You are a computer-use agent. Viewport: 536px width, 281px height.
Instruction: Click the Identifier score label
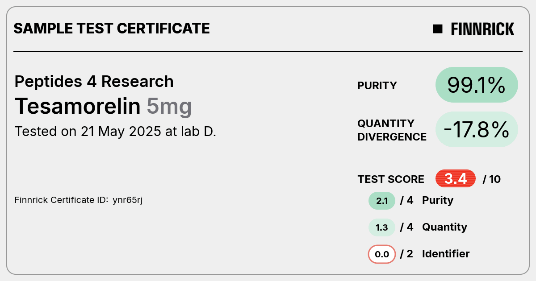[446, 254]
